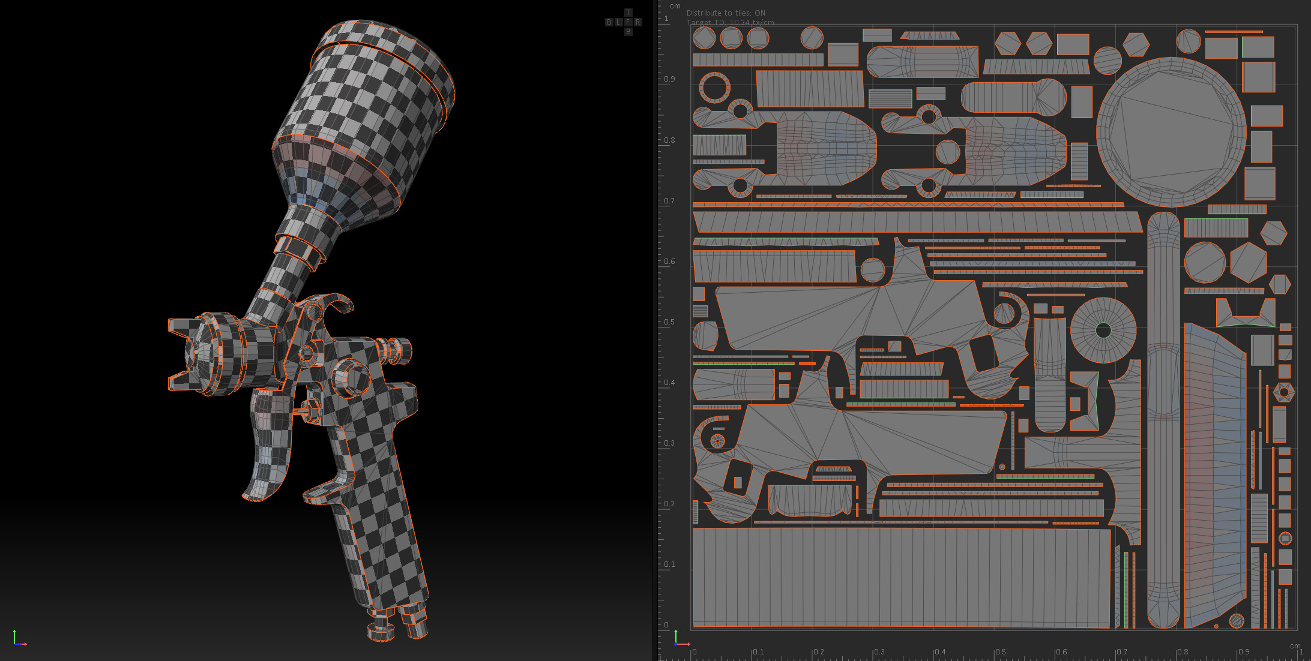Select the L left view button

618,22
